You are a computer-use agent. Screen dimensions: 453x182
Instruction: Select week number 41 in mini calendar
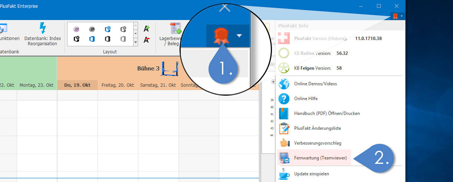pyautogui.click(x=272, y=114)
